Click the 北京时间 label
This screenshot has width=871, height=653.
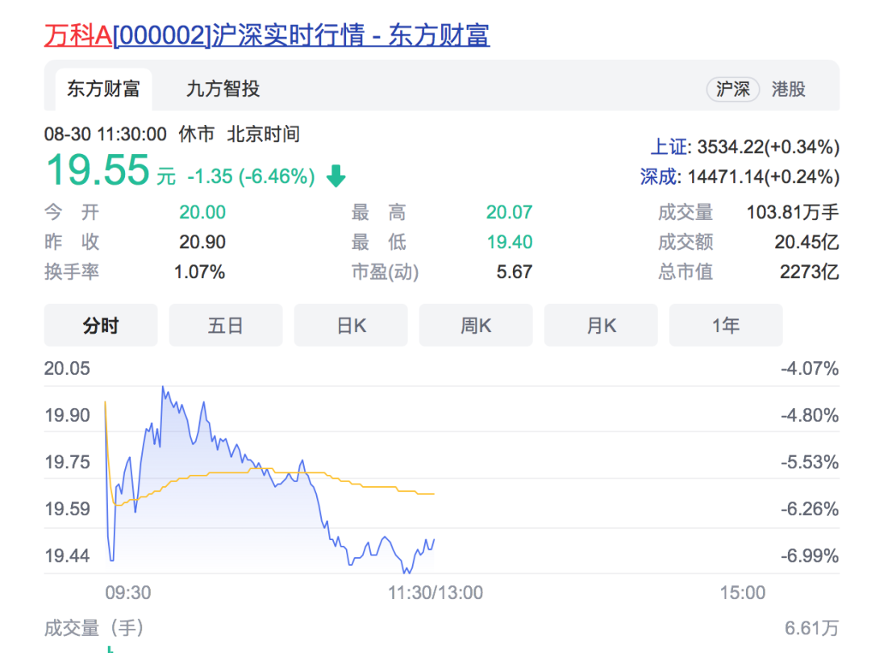263,135
